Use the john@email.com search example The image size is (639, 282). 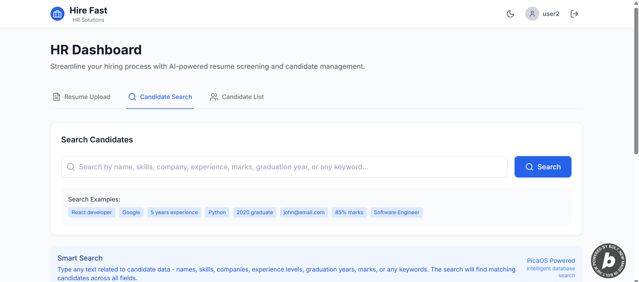tap(304, 212)
